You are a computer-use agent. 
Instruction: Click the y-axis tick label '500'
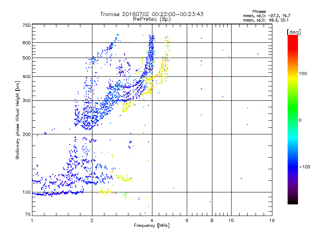26,58
